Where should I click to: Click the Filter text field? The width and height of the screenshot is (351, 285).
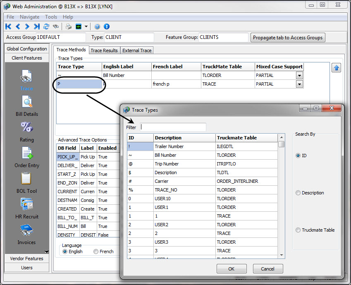pyautogui.click(x=173, y=127)
